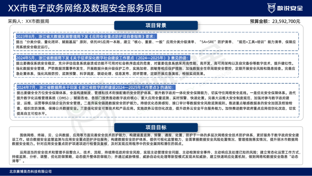
Task: Click the paragraph beginning 提出要健全全方位安全保障体系
Action: coord(156,103)
